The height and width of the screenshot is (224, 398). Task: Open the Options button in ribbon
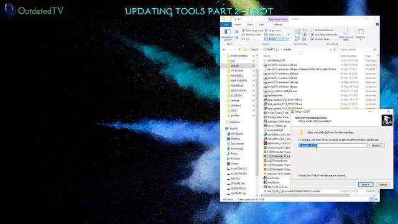click(x=361, y=34)
